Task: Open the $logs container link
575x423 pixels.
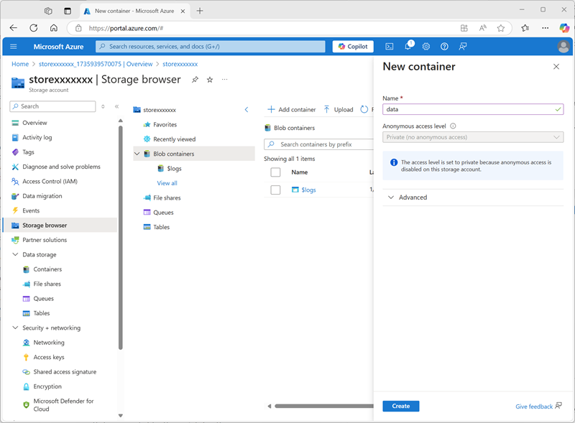Action: (309, 190)
